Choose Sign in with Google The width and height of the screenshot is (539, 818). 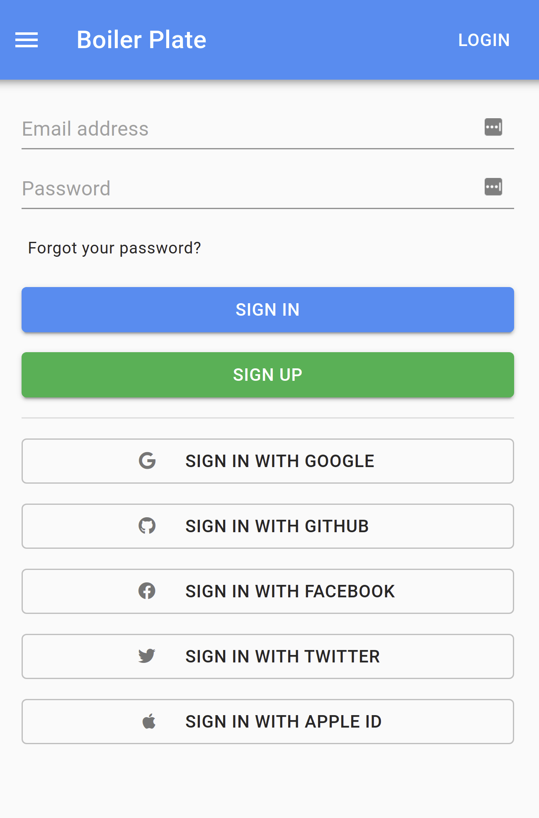tap(279, 461)
